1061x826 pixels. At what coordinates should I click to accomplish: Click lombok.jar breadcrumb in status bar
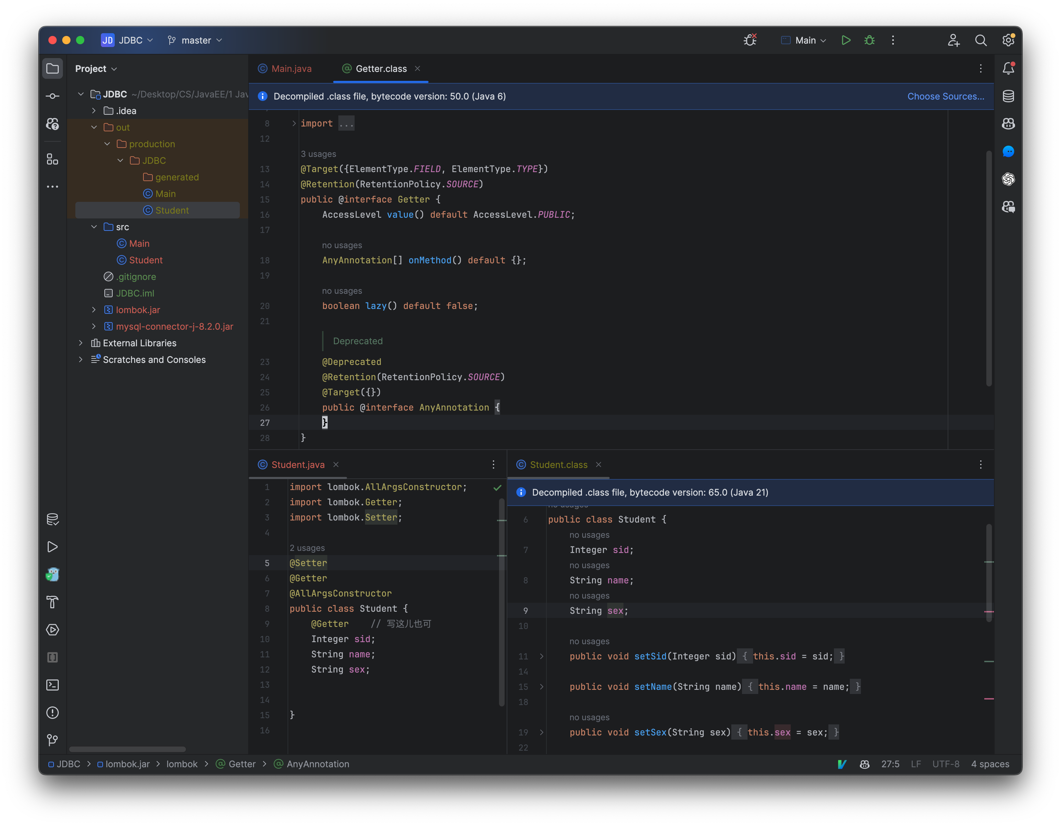[x=123, y=764]
